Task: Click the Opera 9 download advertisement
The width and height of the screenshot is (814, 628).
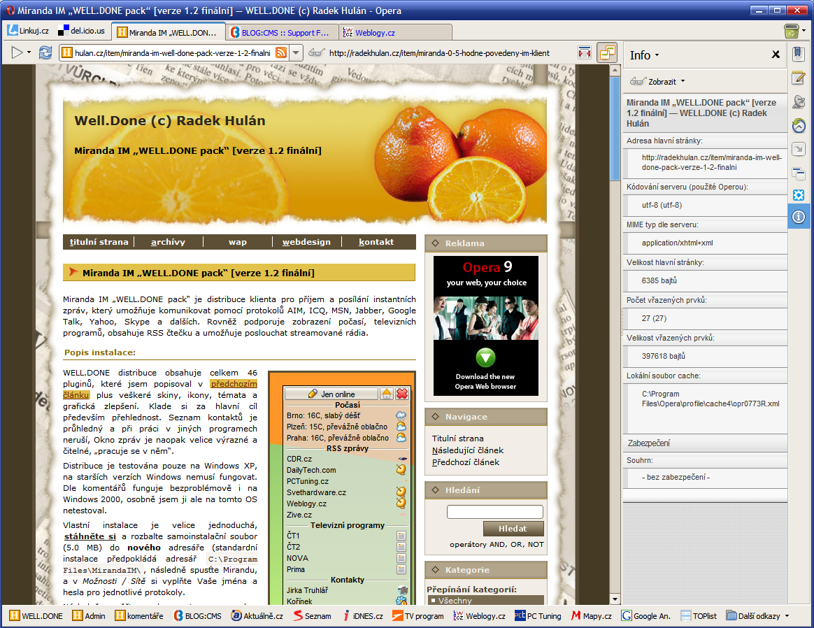Action: 485,326
